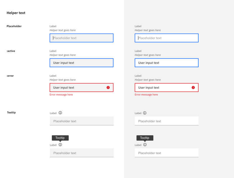
Task: Click the right active User input text field
Action: [x=166, y=63]
